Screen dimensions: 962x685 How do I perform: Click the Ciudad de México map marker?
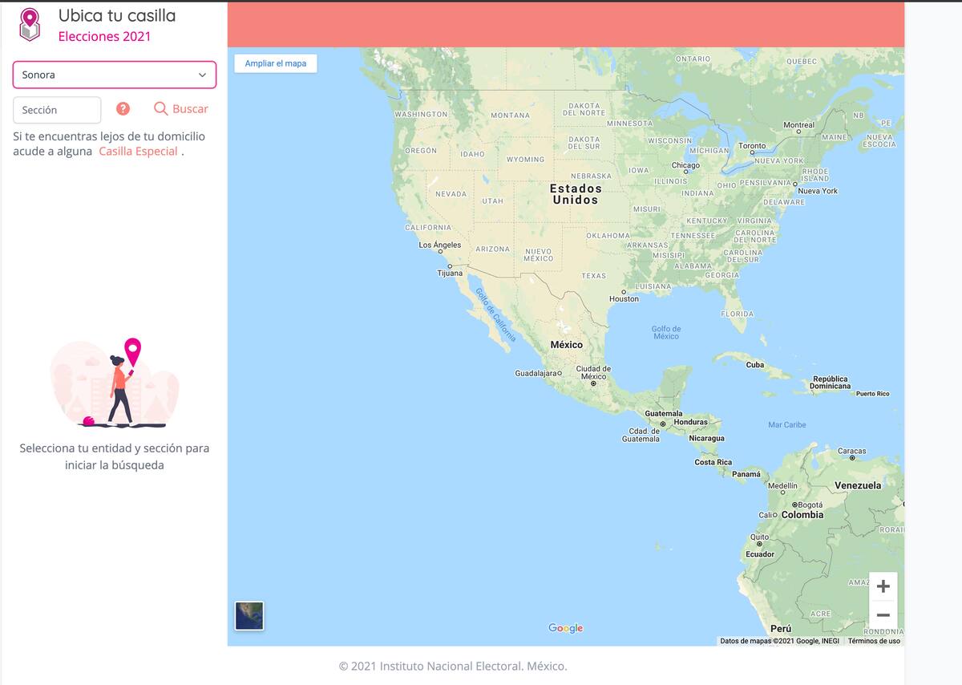pyautogui.click(x=593, y=384)
